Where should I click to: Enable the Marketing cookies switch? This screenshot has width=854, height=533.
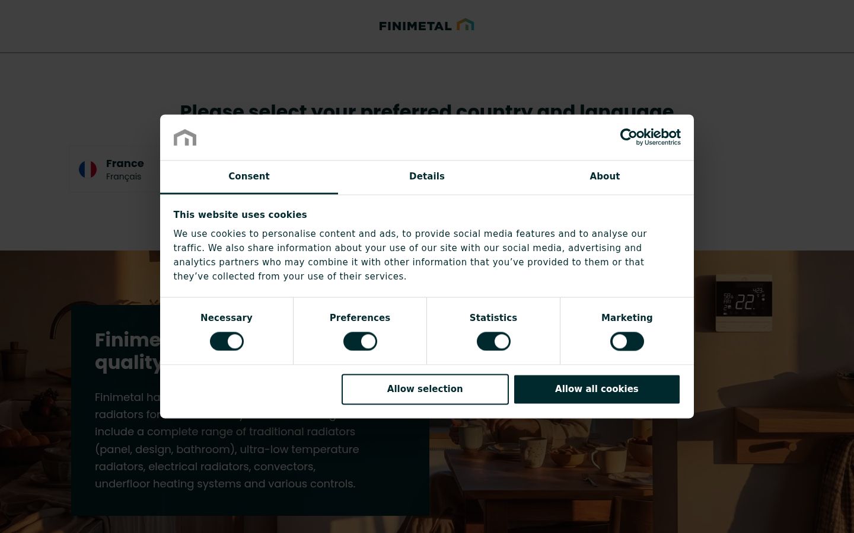pyautogui.click(x=627, y=342)
